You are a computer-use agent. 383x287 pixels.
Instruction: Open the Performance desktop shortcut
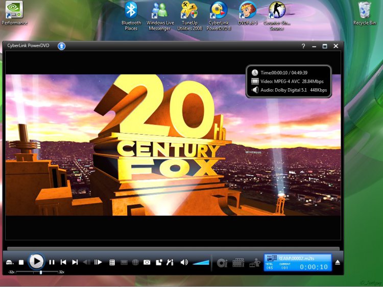point(14,13)
